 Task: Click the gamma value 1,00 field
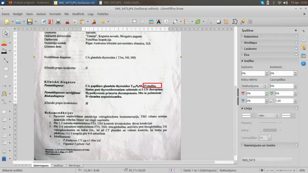[284, 101]
